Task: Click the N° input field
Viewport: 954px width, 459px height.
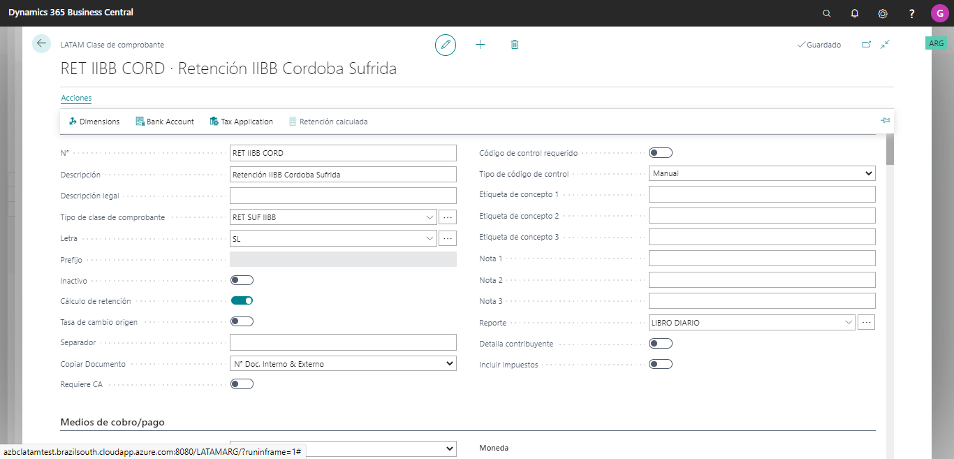Action: click(343, 153)
